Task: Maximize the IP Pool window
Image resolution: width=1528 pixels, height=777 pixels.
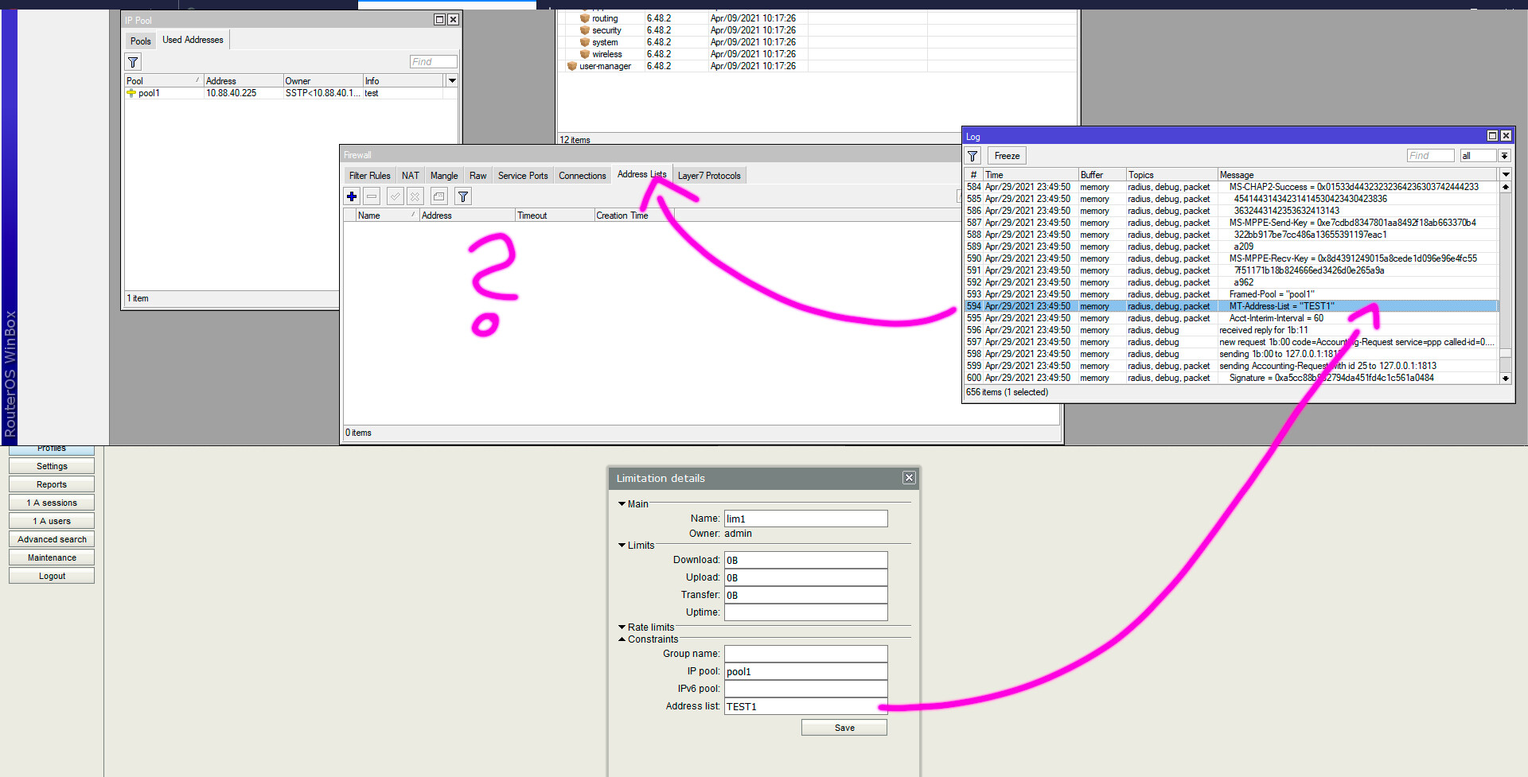Action: (439, 20)
